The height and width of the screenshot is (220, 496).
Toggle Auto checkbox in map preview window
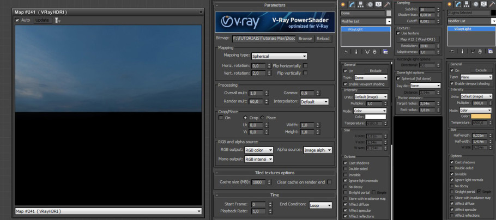pos(17,20)
